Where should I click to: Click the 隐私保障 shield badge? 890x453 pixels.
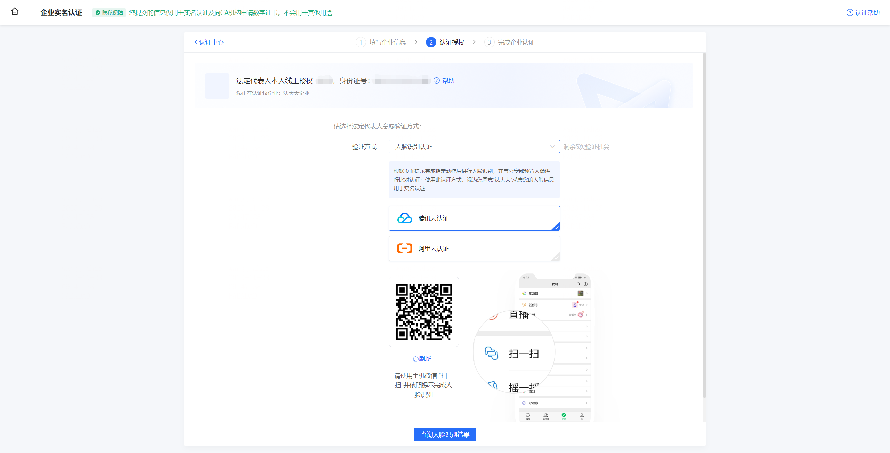pos(109,13)
